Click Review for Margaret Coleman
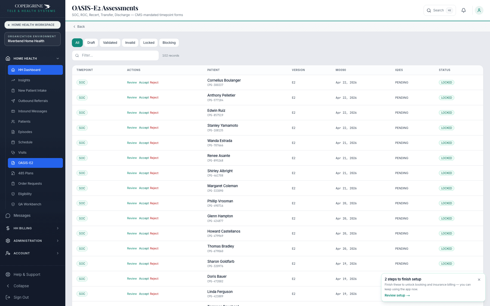This screenshot has width=490, height=306. tap(132, 188)
